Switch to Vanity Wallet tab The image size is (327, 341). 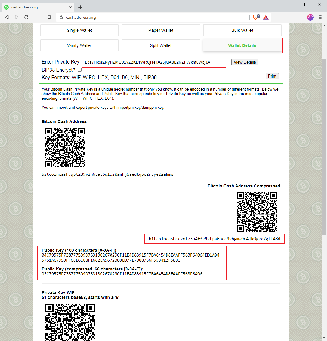79,45
